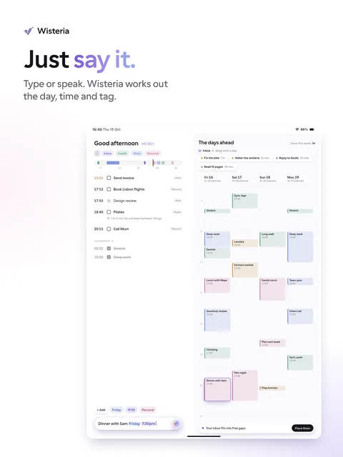Viewport: 343px width, 457px height.
Task: Click the Personal tag on Book Lisbon flights
Action: pyautogui.click(x=177, y=189)
